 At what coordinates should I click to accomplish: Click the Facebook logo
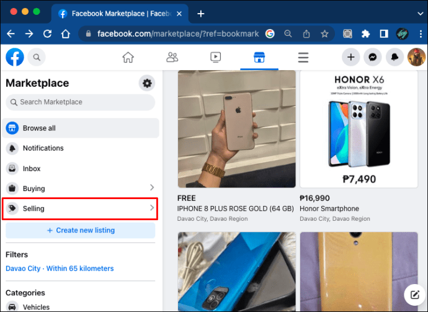tap(15, 57)
